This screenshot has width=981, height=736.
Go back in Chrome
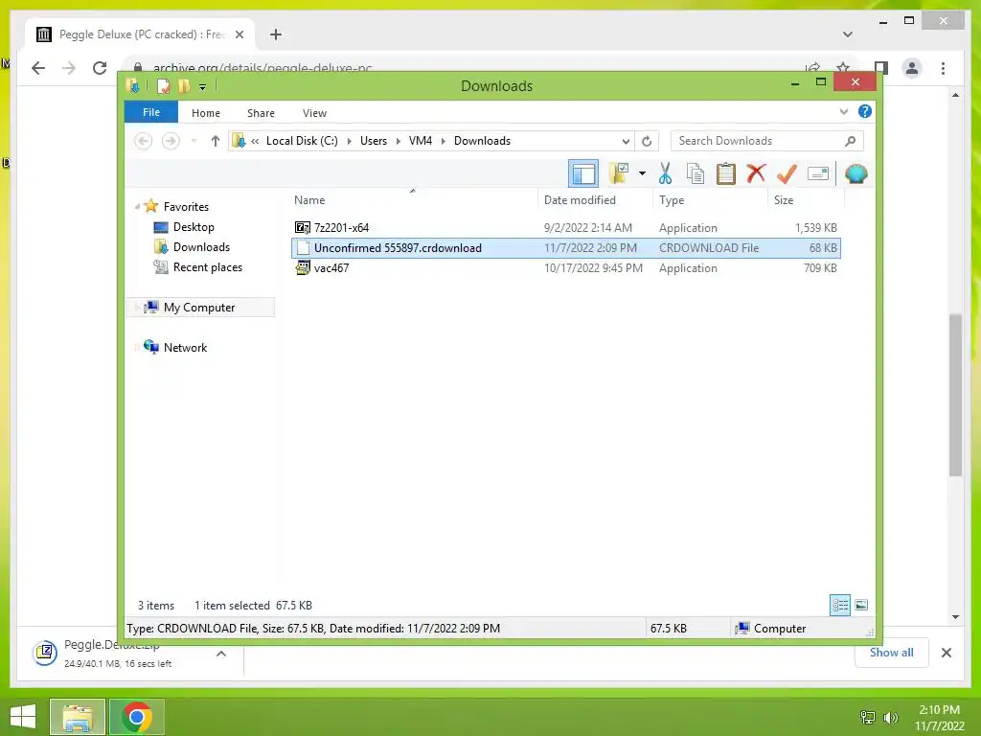[x=38, y=68]
